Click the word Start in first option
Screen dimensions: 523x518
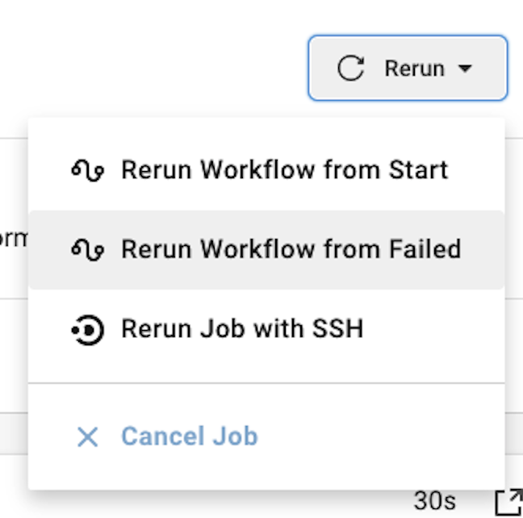point(418,169)
